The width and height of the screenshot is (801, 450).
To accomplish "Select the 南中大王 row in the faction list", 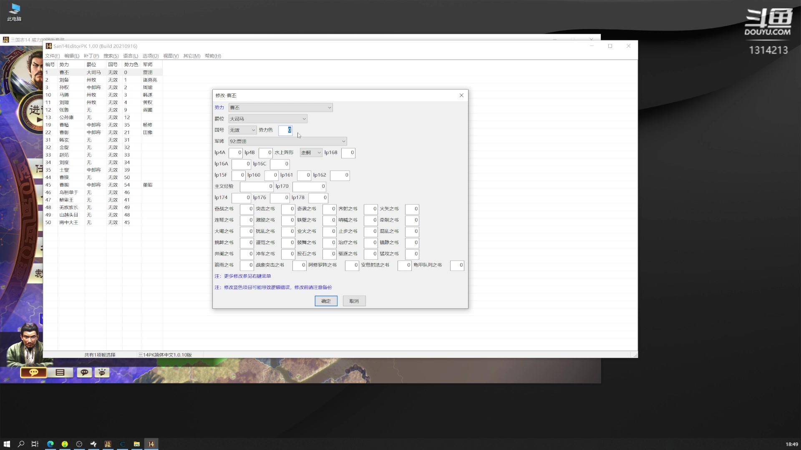I will 103,222.
